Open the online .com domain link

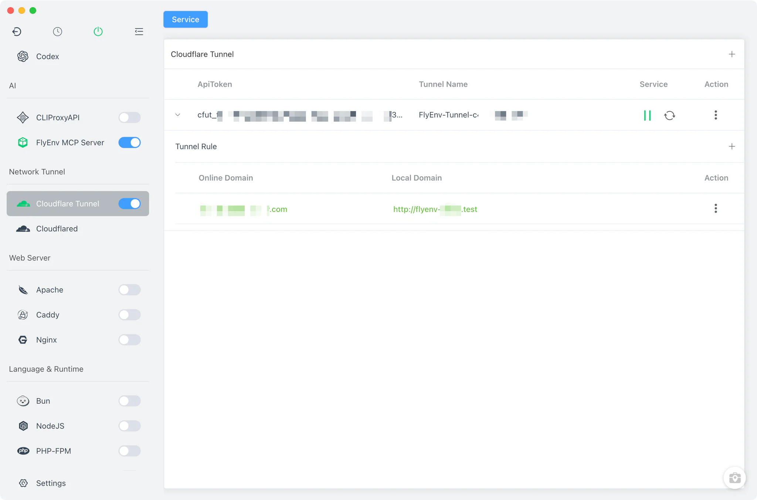pyautogui.click(x=244, y=209)
